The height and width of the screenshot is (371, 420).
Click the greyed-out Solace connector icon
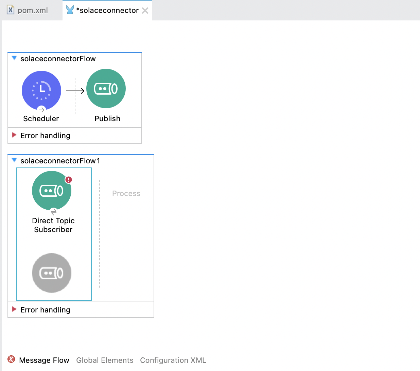point(52,273)
